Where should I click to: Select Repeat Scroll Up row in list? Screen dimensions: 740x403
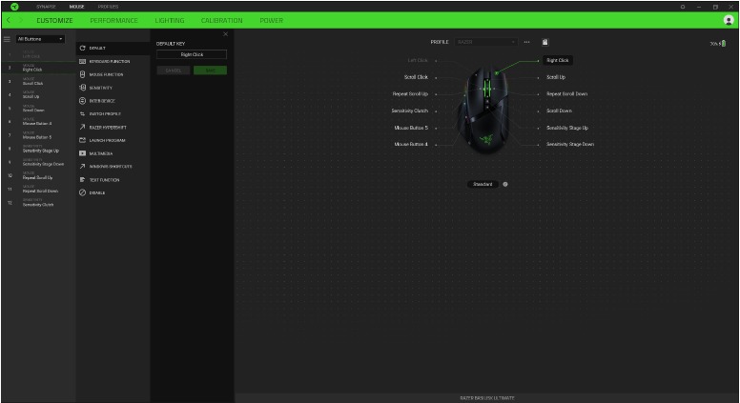coord(38,175)
